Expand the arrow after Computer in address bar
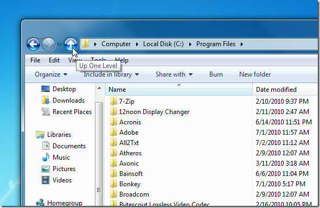The height and width of the screenshot is (208, 320). coord(137,44)
